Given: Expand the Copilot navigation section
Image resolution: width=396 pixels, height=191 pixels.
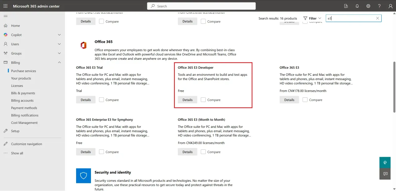Looking at the screenshot, I should 59,35.
